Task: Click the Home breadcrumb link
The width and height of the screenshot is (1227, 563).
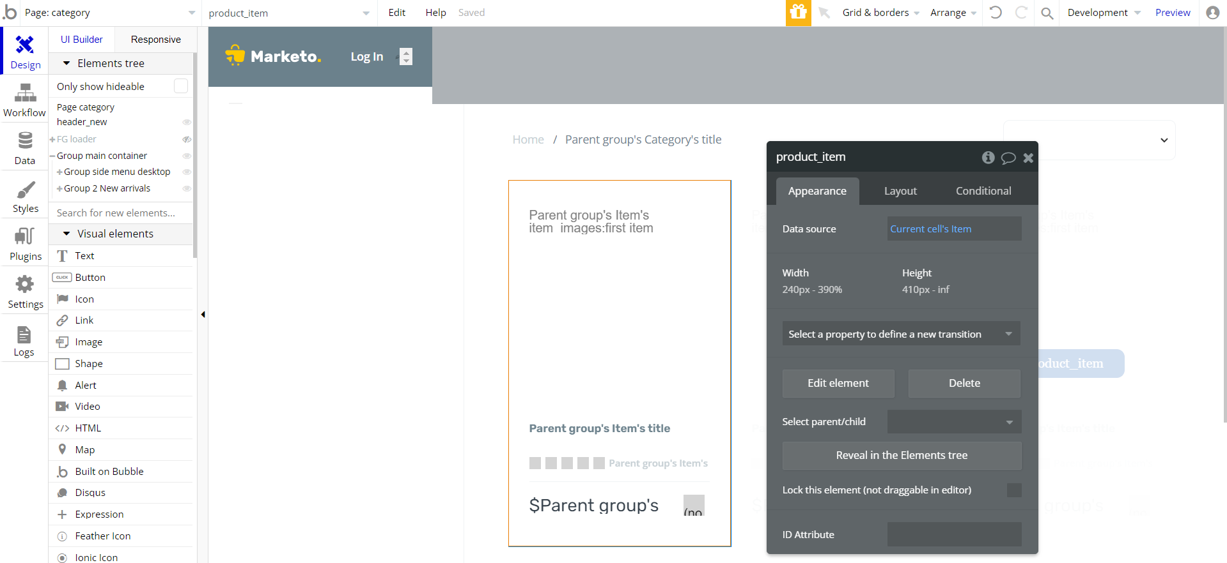Action: 528,140
